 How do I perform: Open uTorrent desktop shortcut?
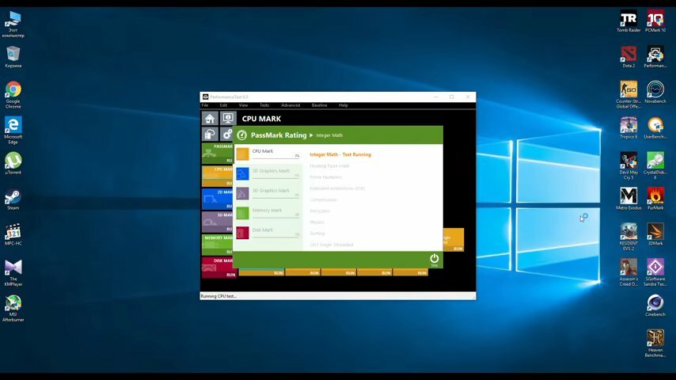(13, 163)
